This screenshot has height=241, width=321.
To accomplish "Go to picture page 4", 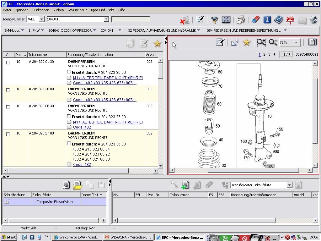I will coord(274,54).
